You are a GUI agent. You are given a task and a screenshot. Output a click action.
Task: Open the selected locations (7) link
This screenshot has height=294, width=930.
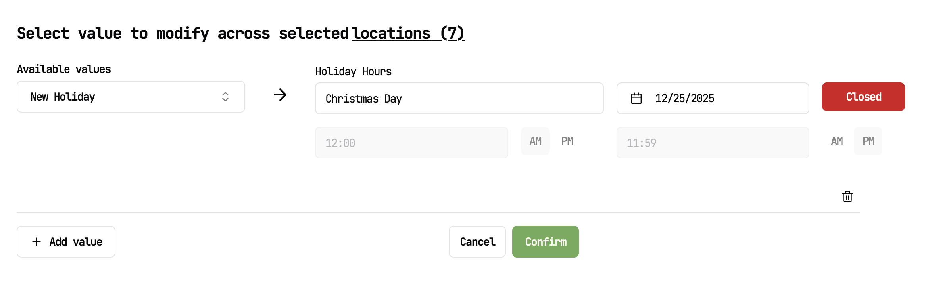[408, 33]
